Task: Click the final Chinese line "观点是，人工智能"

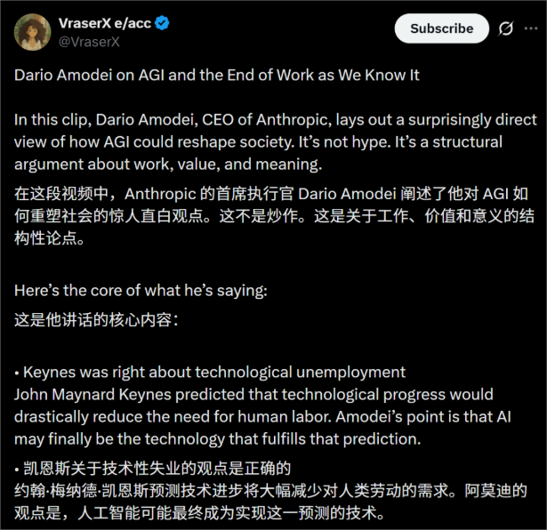Action: coord(199,513)
